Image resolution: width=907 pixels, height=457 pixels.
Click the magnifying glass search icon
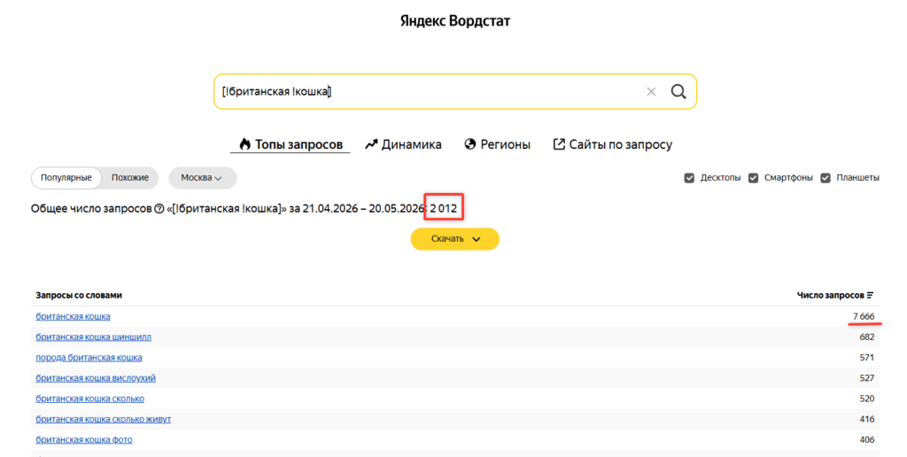click(x=678, y=91)
